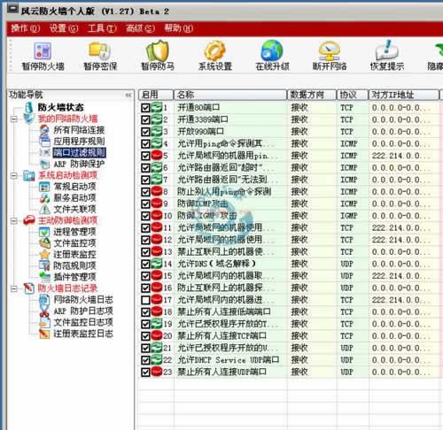
Task: Click the 暂停防马 shield icon
Action: coord(158,50)
